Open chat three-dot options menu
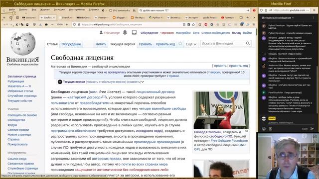The image size is (319, 179). 314,18
